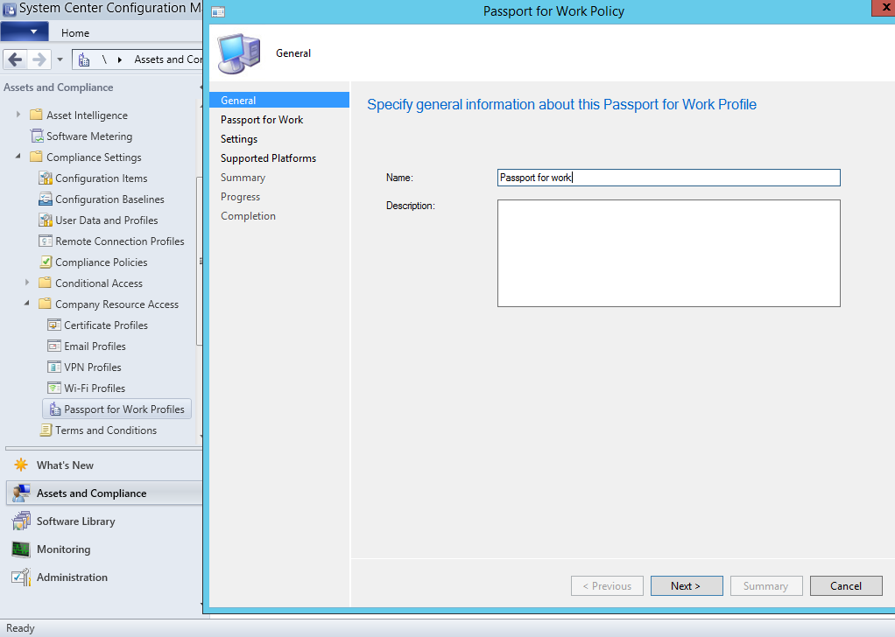Open the Home ribbon tab

click(75, 33)
